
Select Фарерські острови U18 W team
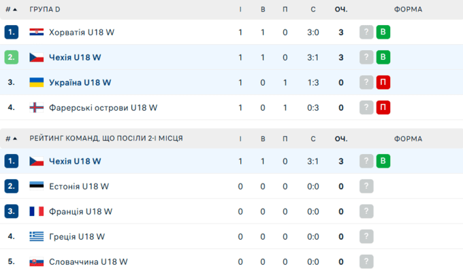click(x=103, y=107)
